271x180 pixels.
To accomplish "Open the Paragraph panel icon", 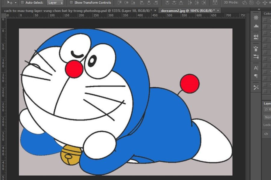I will (x=256, y=76).
